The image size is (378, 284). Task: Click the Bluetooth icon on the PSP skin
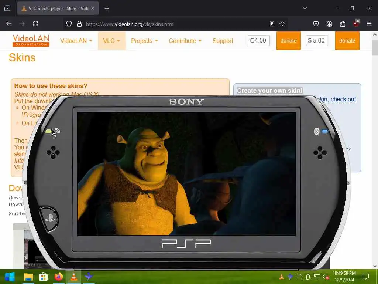pos(317,131)
